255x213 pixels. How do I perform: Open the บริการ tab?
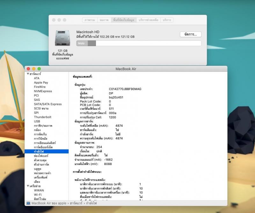click(x=167, y=20)
